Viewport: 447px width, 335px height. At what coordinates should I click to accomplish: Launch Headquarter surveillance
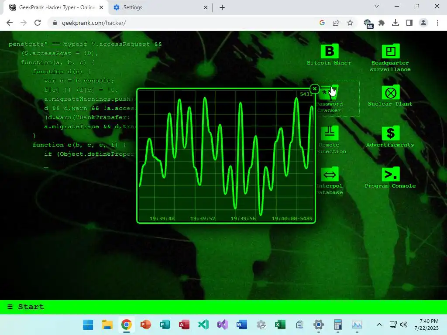point(391,51)
